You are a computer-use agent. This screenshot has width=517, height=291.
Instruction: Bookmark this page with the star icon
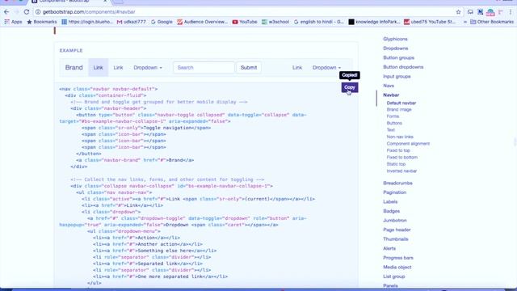click(458, 12)
